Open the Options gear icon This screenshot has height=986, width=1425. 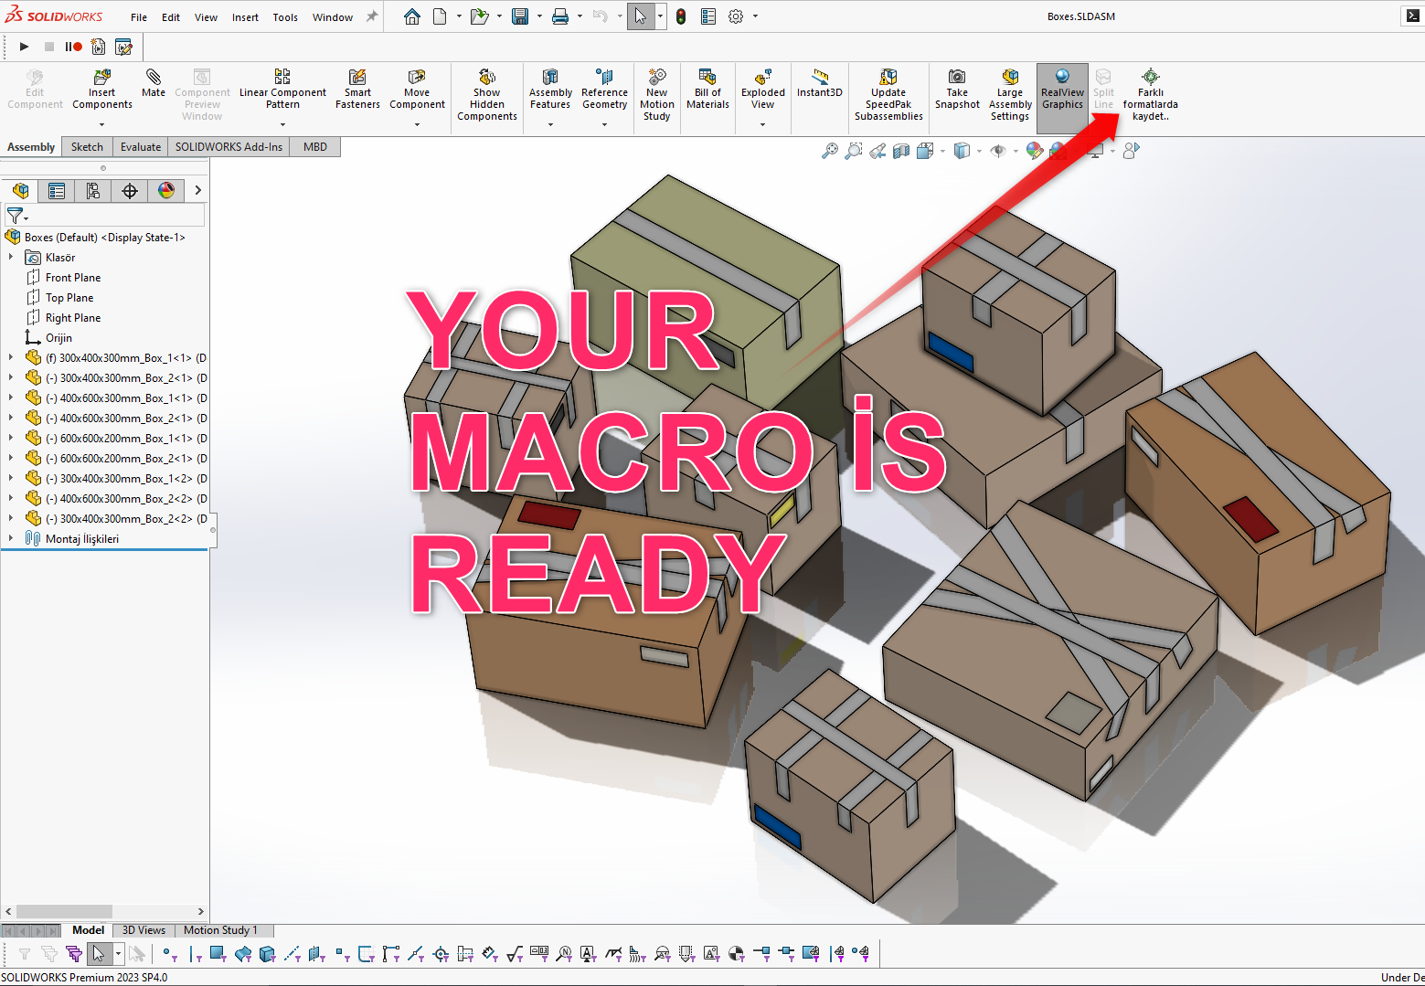tap(736, 16)
